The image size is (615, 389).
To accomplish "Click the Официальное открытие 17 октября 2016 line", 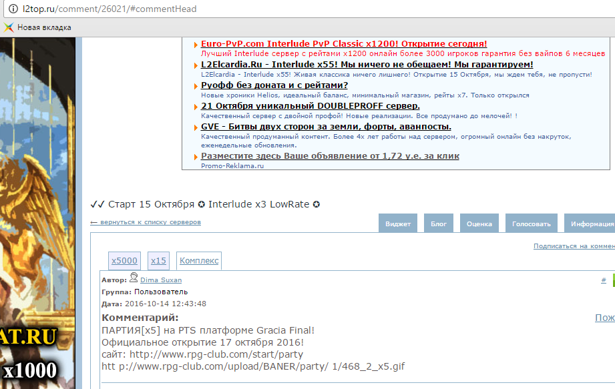I will [202, 342].
